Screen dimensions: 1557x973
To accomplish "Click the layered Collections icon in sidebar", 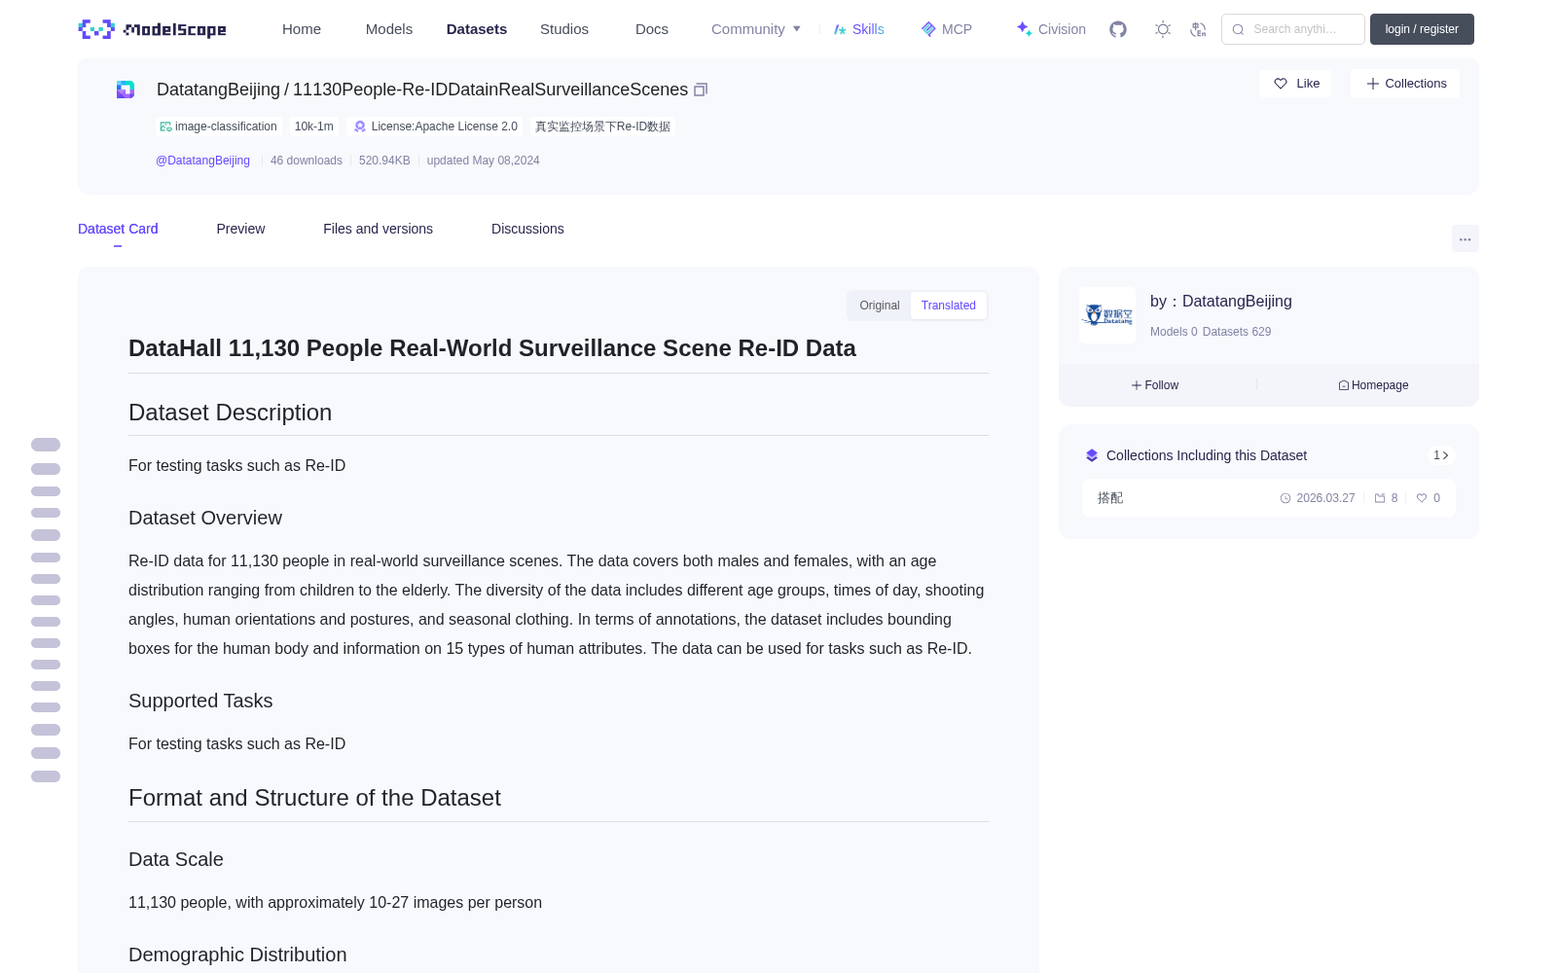I will (x=1092, y=455).
